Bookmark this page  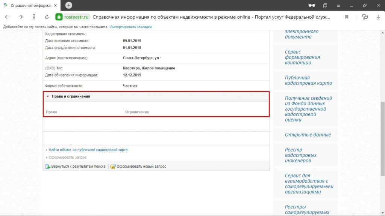pyautogui.click(x=347, y=17)
